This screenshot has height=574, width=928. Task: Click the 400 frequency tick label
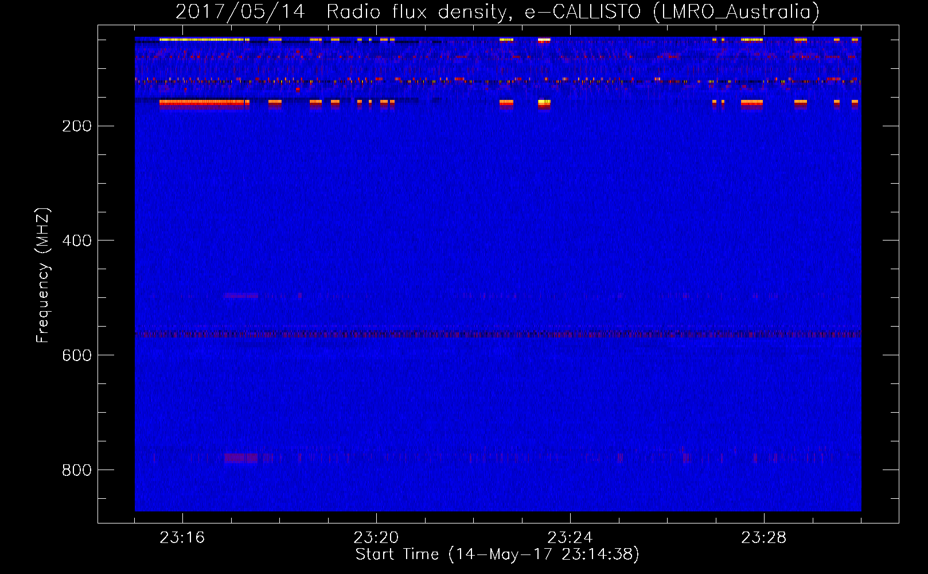tap(77, 241)
